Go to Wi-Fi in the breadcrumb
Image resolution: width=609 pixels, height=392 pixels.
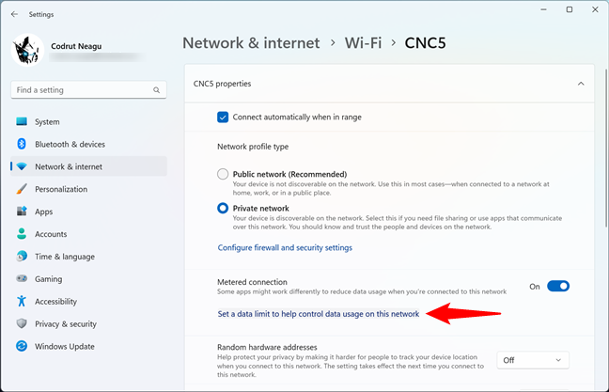point(363,42)
